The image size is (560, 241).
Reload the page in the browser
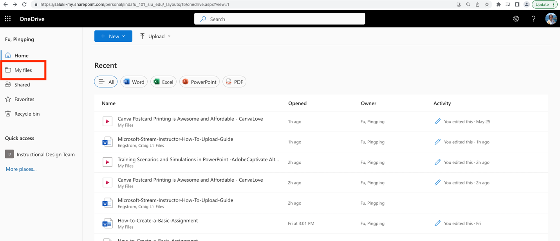coord(24,4)
